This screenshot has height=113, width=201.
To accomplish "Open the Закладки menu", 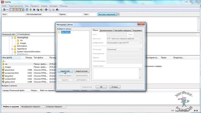I will [53, 6].
